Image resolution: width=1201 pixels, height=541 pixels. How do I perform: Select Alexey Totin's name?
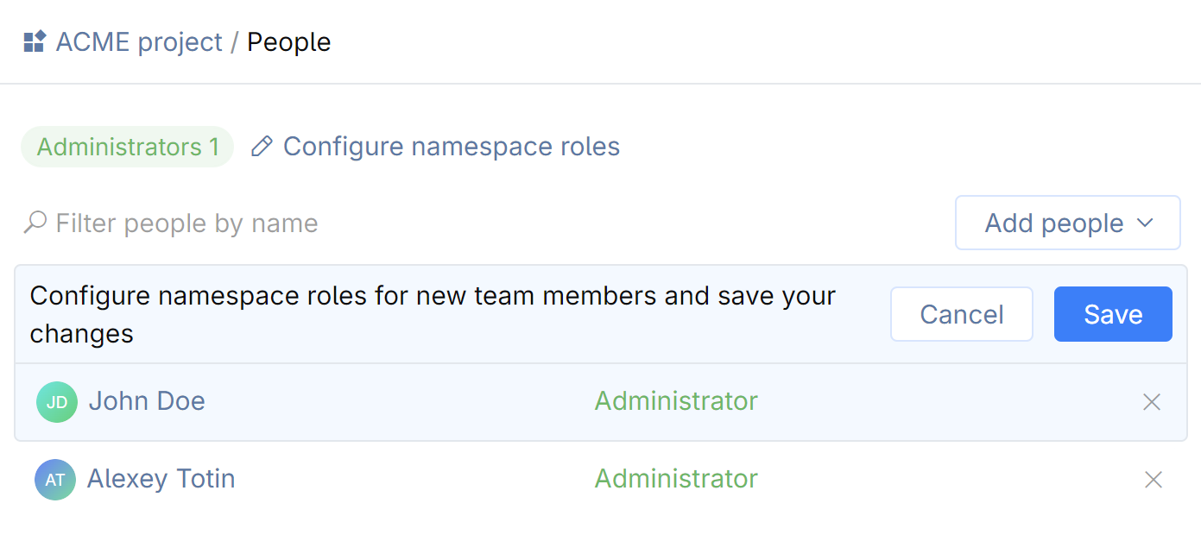pos(161,480)
